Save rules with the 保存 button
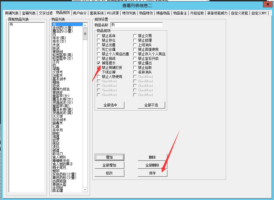Viewport: 274px width, 200px height. [152, 173]
